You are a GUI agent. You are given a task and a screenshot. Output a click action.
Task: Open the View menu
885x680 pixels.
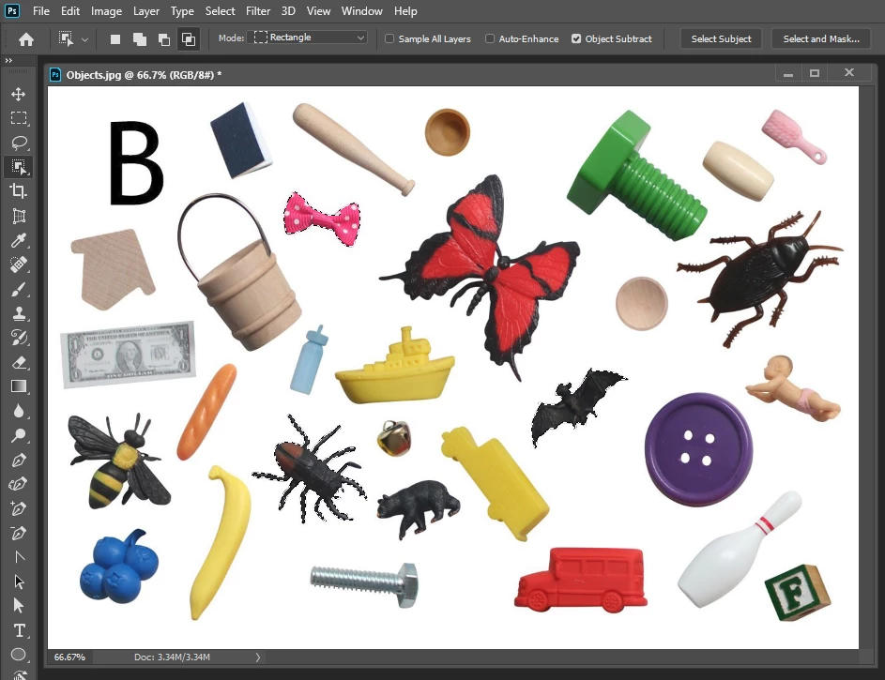pyautogui.click(x=318, y=10)
